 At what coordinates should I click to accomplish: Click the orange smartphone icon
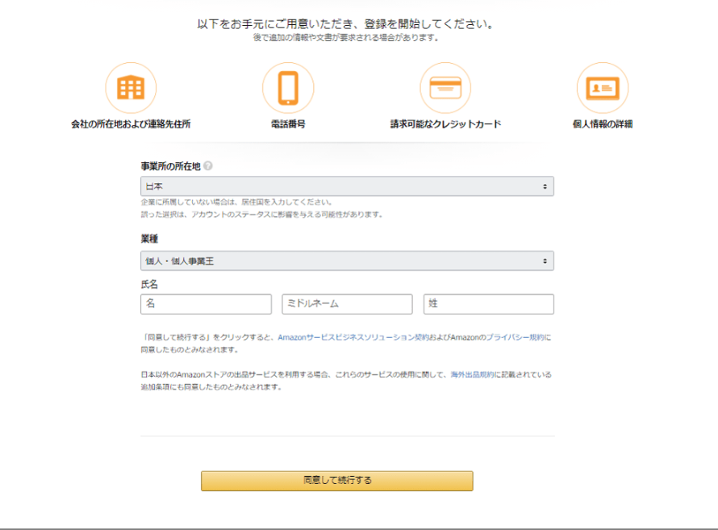288,88
